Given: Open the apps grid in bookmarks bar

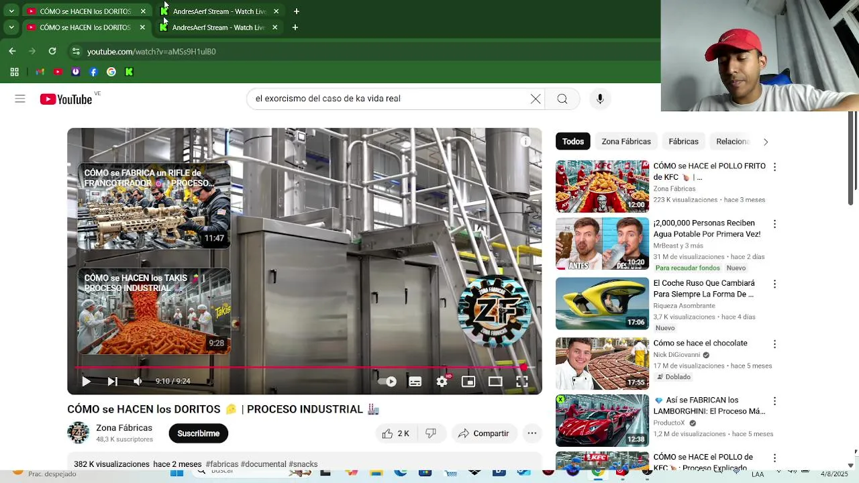Looking at the screenshot, I should click(x=14, y=72).
